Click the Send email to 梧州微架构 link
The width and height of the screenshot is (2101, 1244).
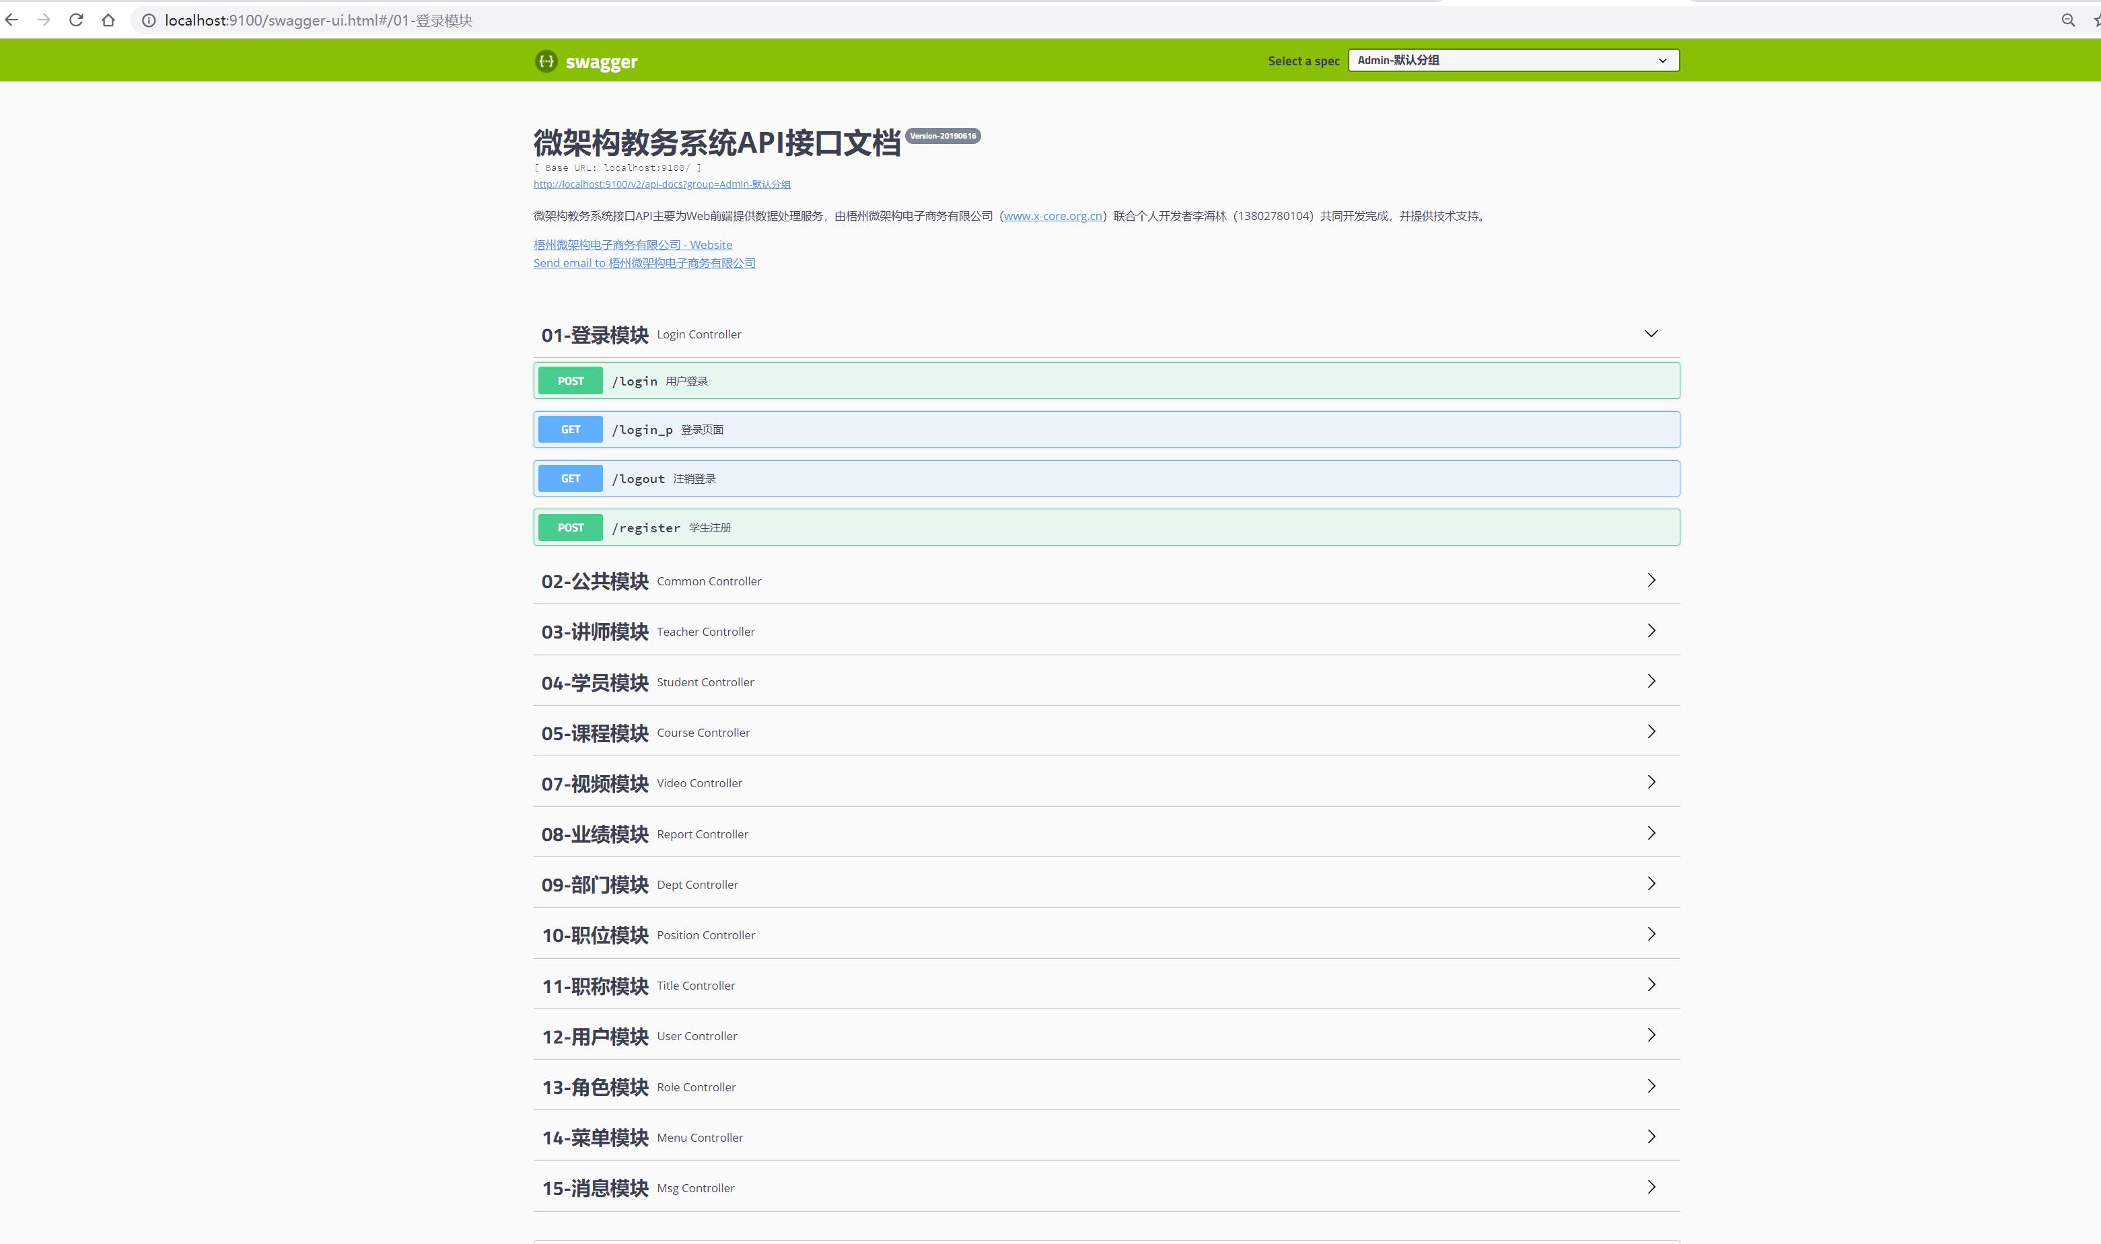coord(644,263)
